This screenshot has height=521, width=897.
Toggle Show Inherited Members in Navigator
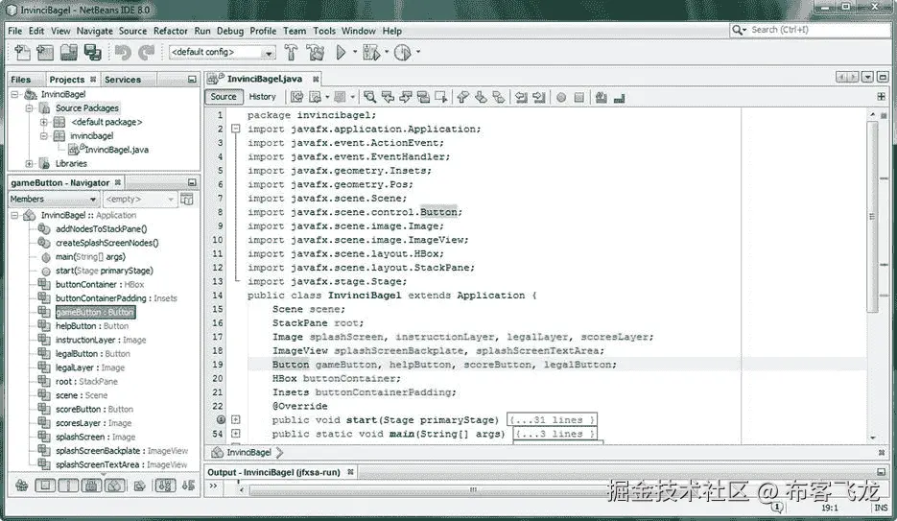pos(22,486)
